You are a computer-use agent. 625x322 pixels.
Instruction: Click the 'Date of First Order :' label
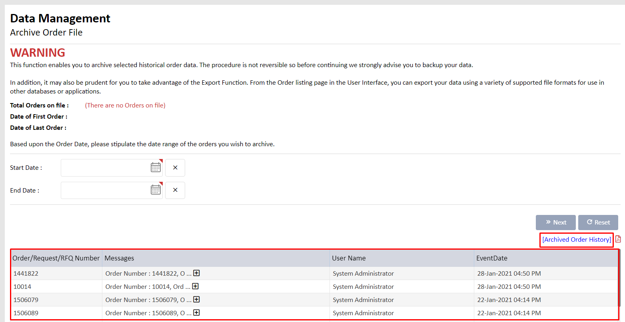(39, 117)
